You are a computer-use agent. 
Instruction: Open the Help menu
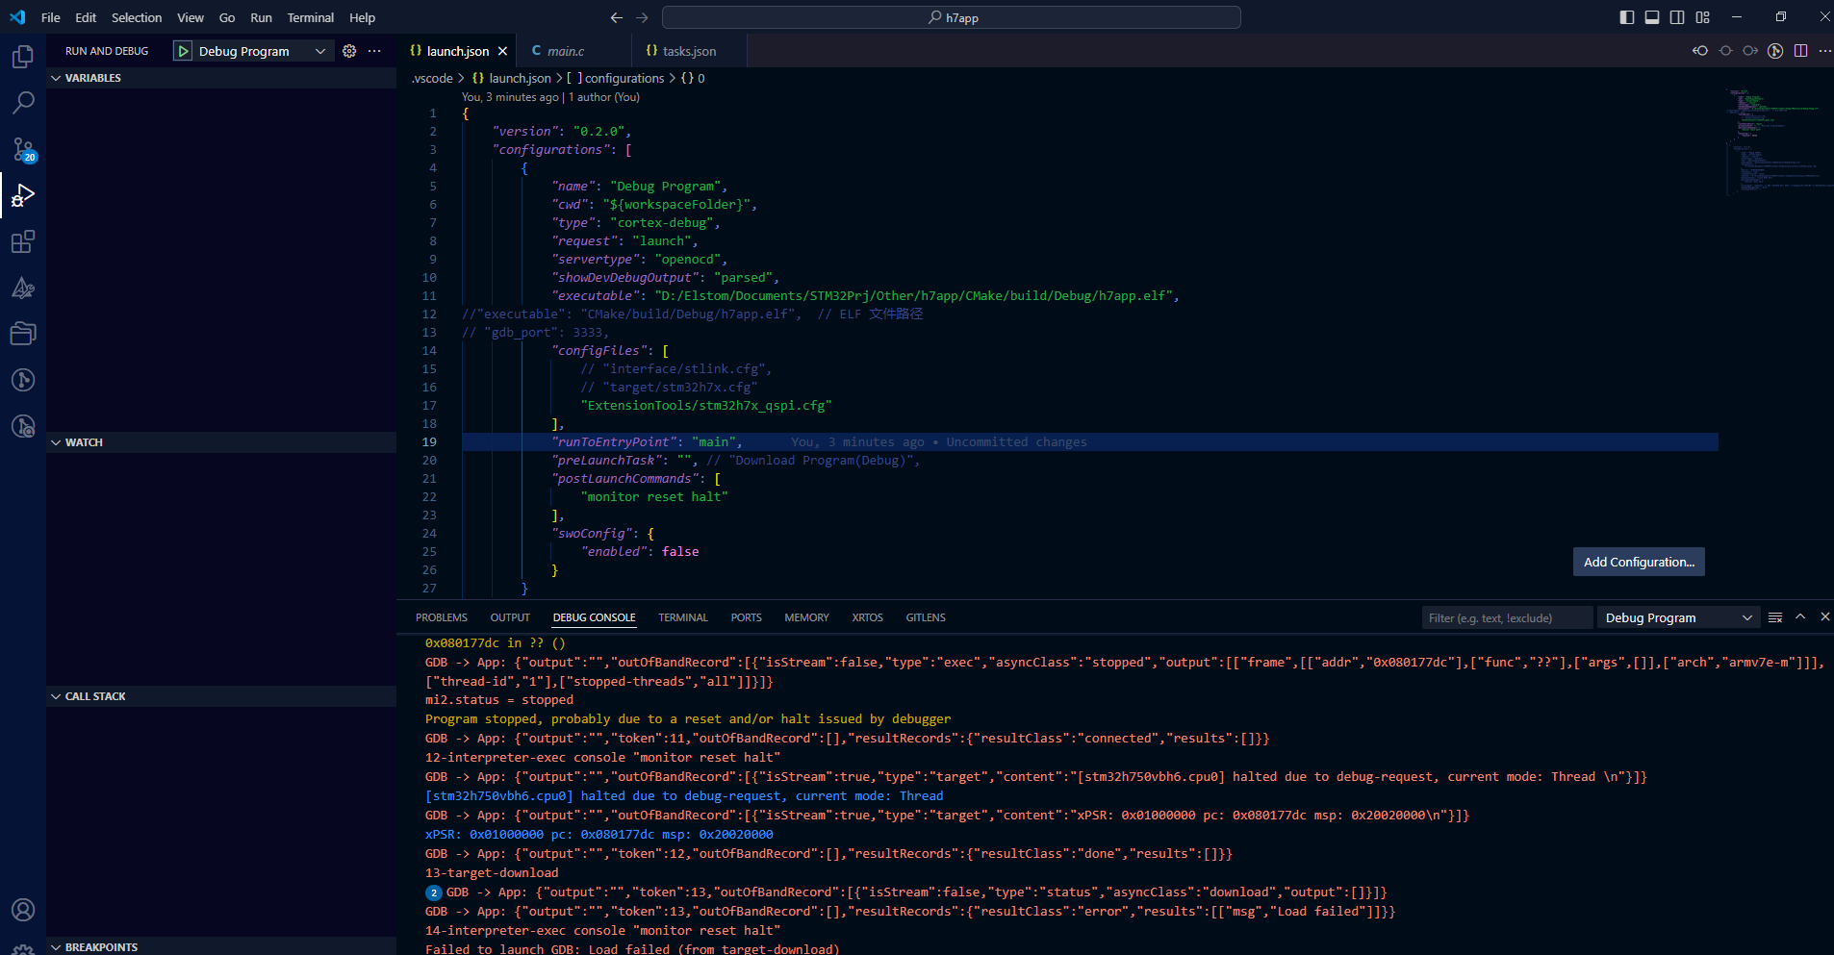pyautogui.click(x=363, y=17)
